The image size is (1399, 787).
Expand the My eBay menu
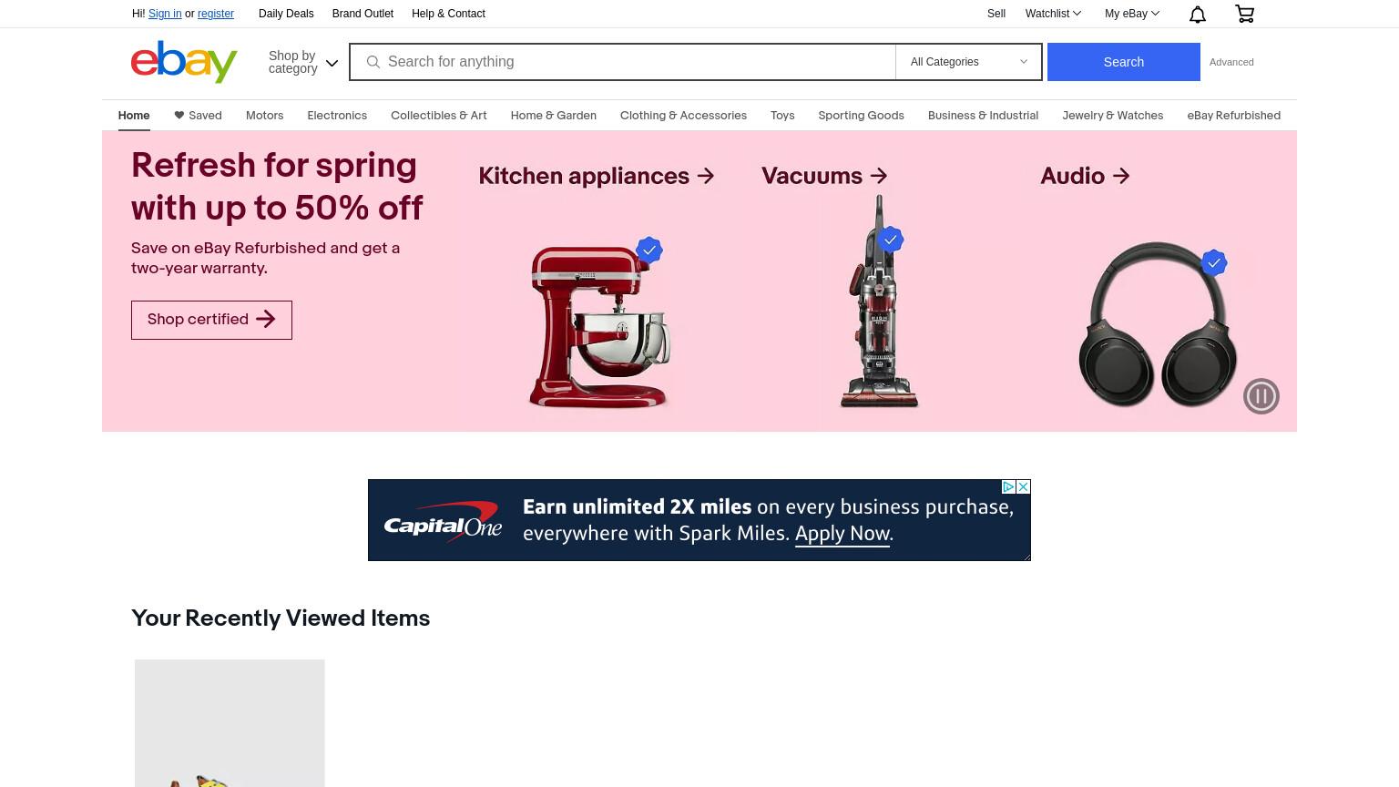click(x=1132, y=14)
